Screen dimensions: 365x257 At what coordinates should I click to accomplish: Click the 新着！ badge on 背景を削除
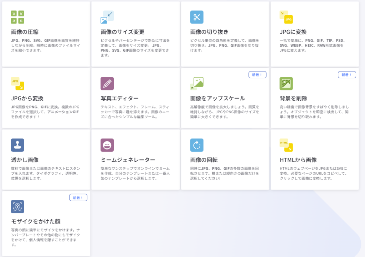click(x=347, y=75)
